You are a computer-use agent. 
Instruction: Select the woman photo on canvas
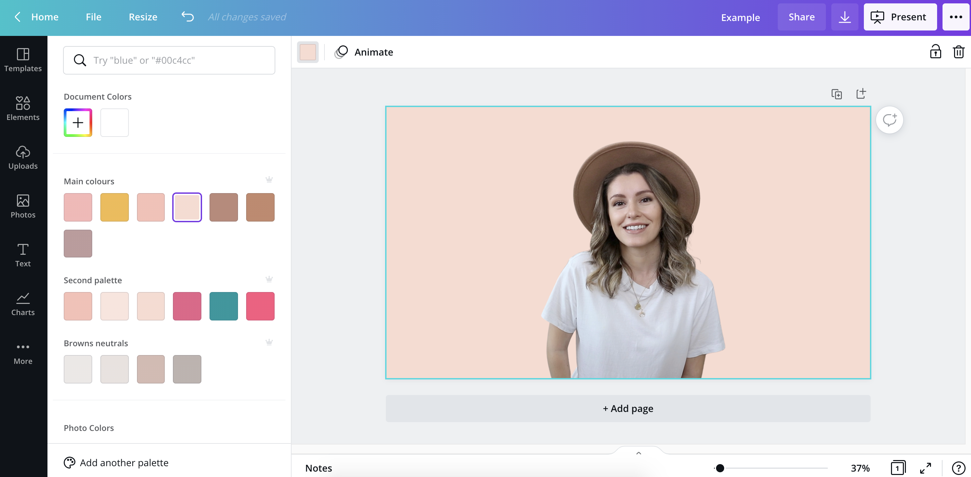tap(633, 260)
